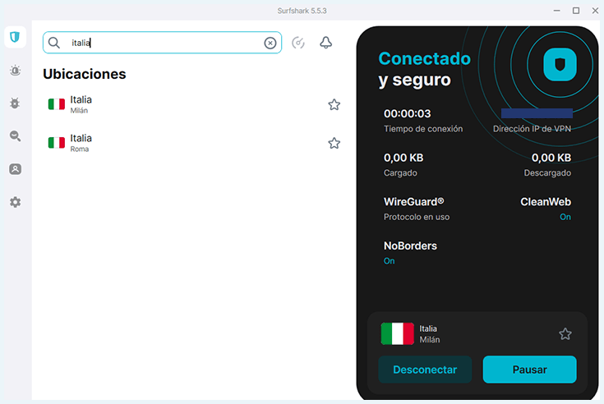This screenshot has height=404, width=604.
Task: Open the Antivirus bug icon in sidebar
Action: [x=15, y=103]
